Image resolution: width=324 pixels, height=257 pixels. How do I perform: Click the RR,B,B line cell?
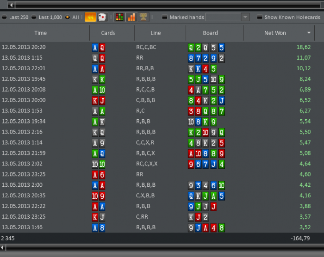click(145, 68)
